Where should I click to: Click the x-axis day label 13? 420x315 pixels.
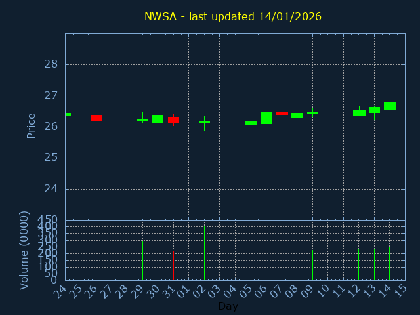point(369,291)
